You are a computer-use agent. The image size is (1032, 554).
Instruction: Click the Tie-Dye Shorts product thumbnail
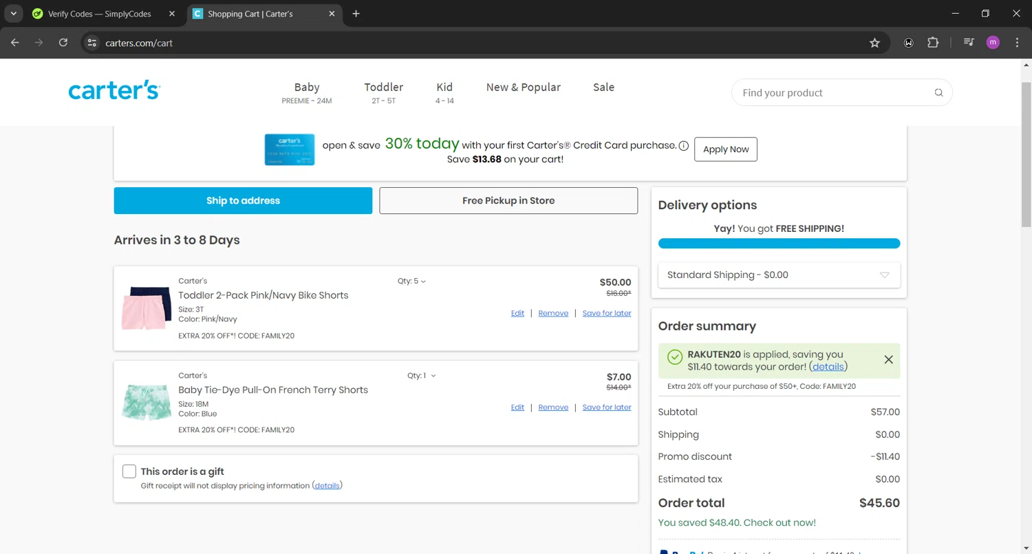(147, 402)
